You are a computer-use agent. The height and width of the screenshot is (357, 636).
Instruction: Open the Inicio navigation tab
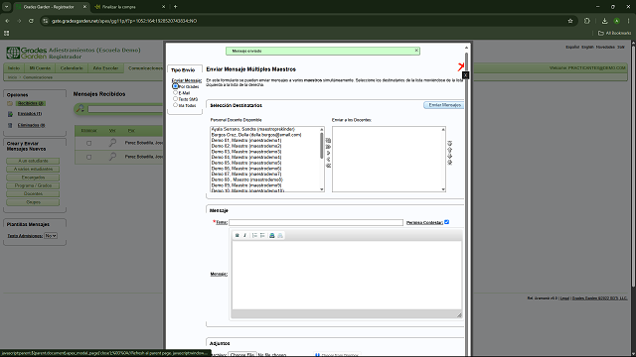[14, 68]
